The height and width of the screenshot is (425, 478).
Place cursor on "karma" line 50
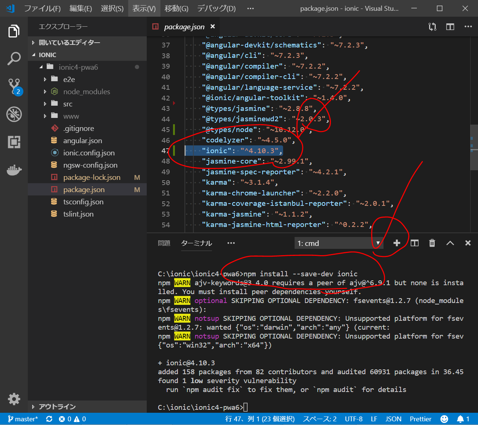(240, 182)
